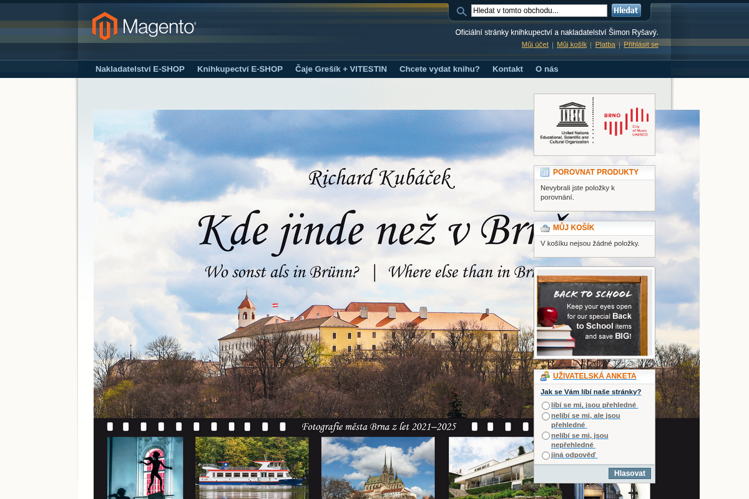Image resolution: width=749 pixels, height=499 pixels.
Task: Open the Back to School banner
Action: pos(594,313)
